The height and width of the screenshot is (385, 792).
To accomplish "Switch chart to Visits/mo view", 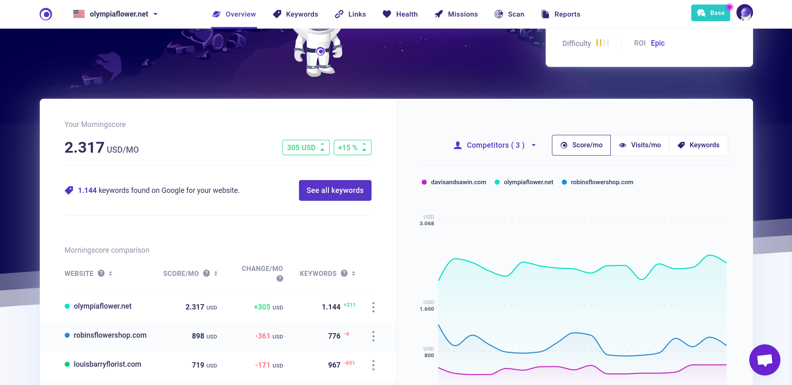I will coord(640,145).
